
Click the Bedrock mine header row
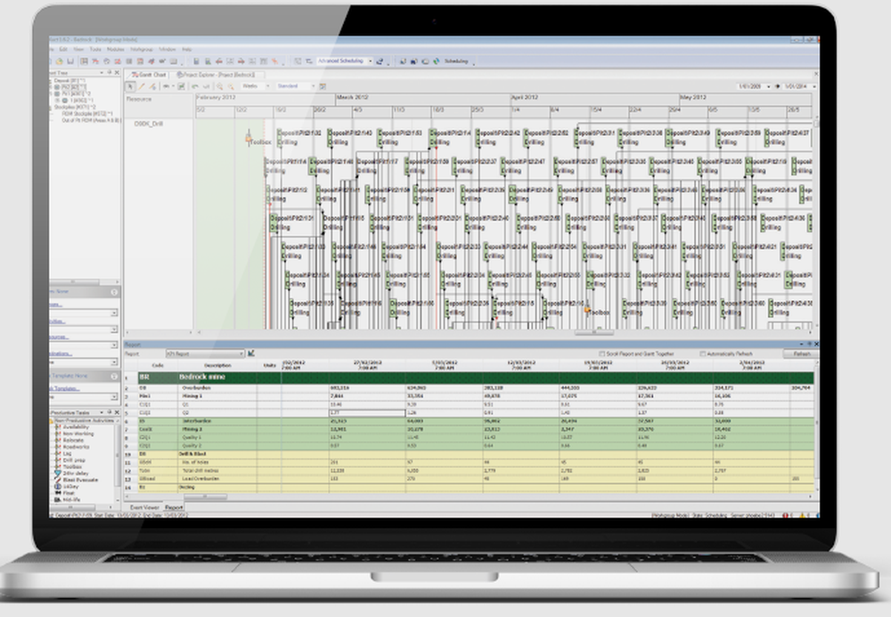476,377
